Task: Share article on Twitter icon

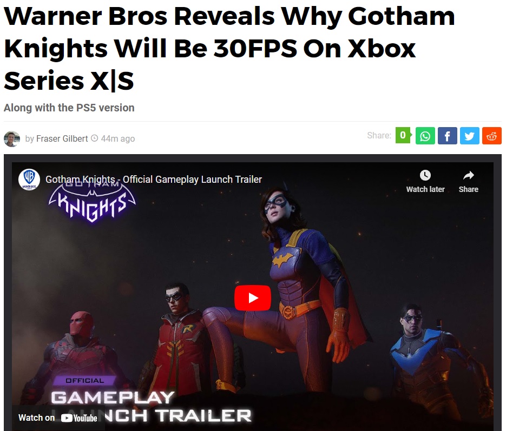Action: click(470, 136)
